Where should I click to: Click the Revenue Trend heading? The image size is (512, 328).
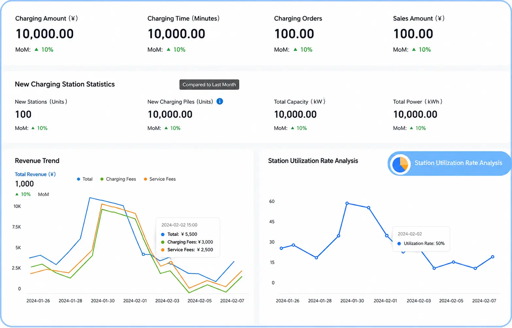37,161
